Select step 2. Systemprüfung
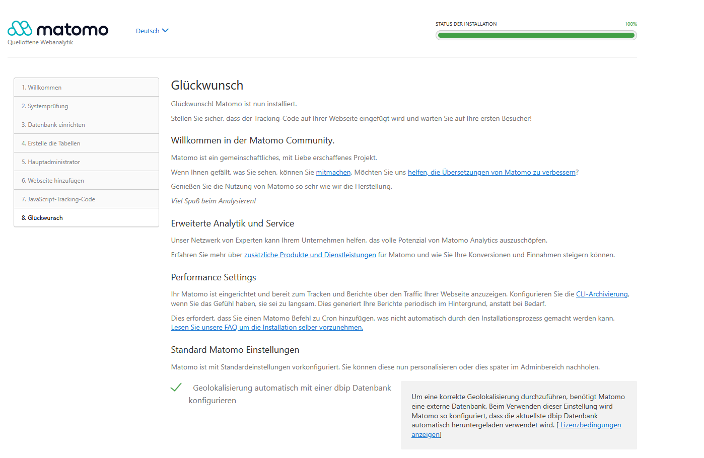704x458 pixels. [x=87, y=106]
